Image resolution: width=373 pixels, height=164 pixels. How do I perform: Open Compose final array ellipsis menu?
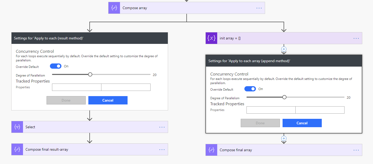[x=356, y=150]
